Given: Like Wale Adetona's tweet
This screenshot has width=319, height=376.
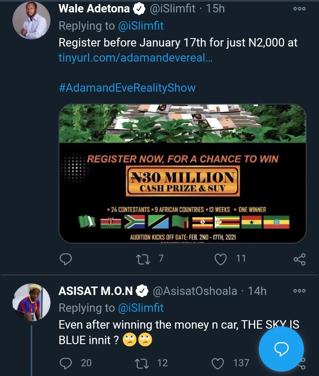Looking at the screenshot, I should (221, 259).
